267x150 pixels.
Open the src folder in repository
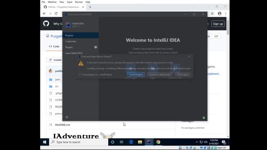(57, 86)
